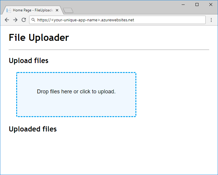Maximize the browser window
This screenshot has height=175, width=218.
(x=197, y=5)
